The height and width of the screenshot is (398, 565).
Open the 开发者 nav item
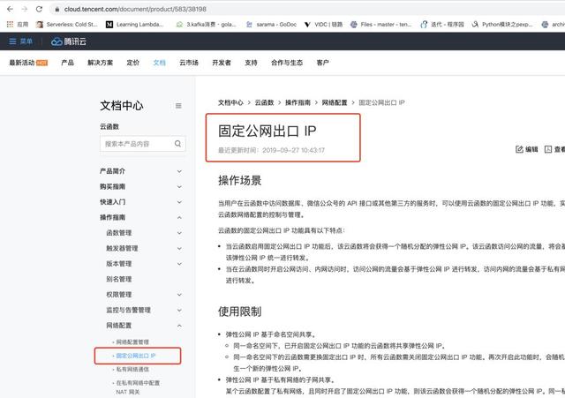pos(222,63)
